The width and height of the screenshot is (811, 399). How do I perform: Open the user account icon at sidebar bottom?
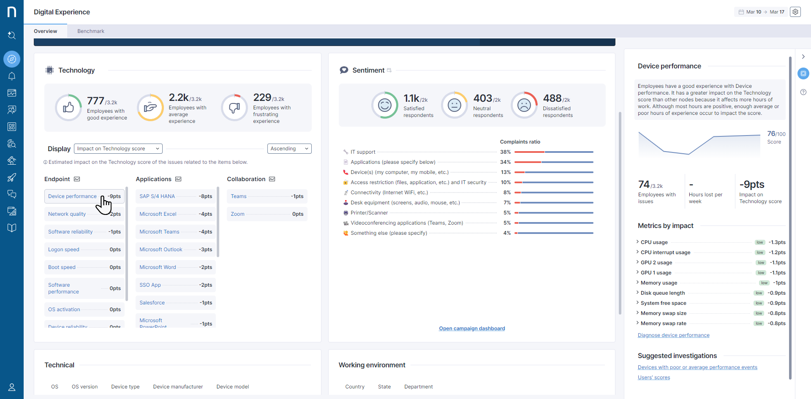coord(12,387)
